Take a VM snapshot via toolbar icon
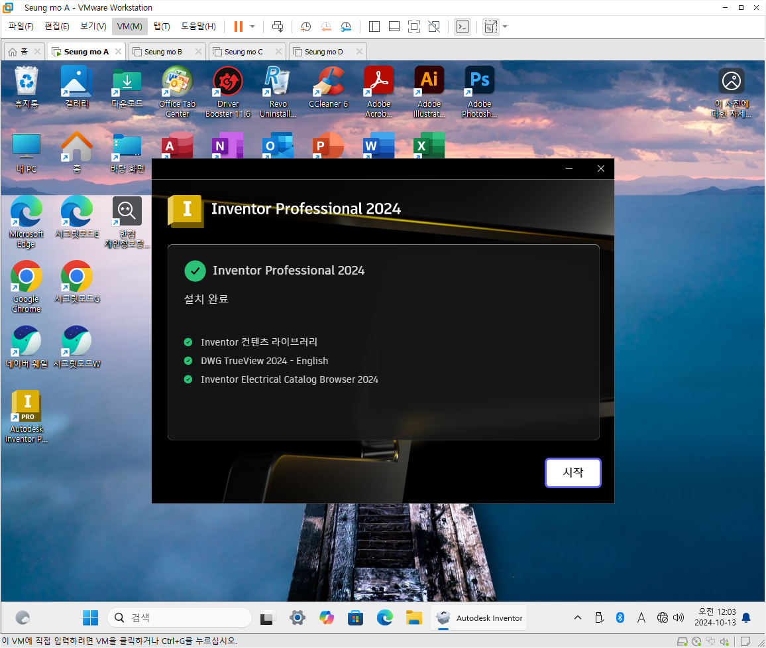766x648 pixels. coord(306,27)
